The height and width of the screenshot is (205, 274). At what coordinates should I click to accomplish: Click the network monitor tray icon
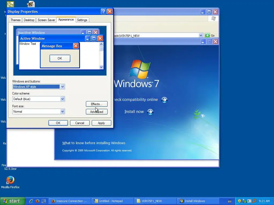tap(249, 201)
